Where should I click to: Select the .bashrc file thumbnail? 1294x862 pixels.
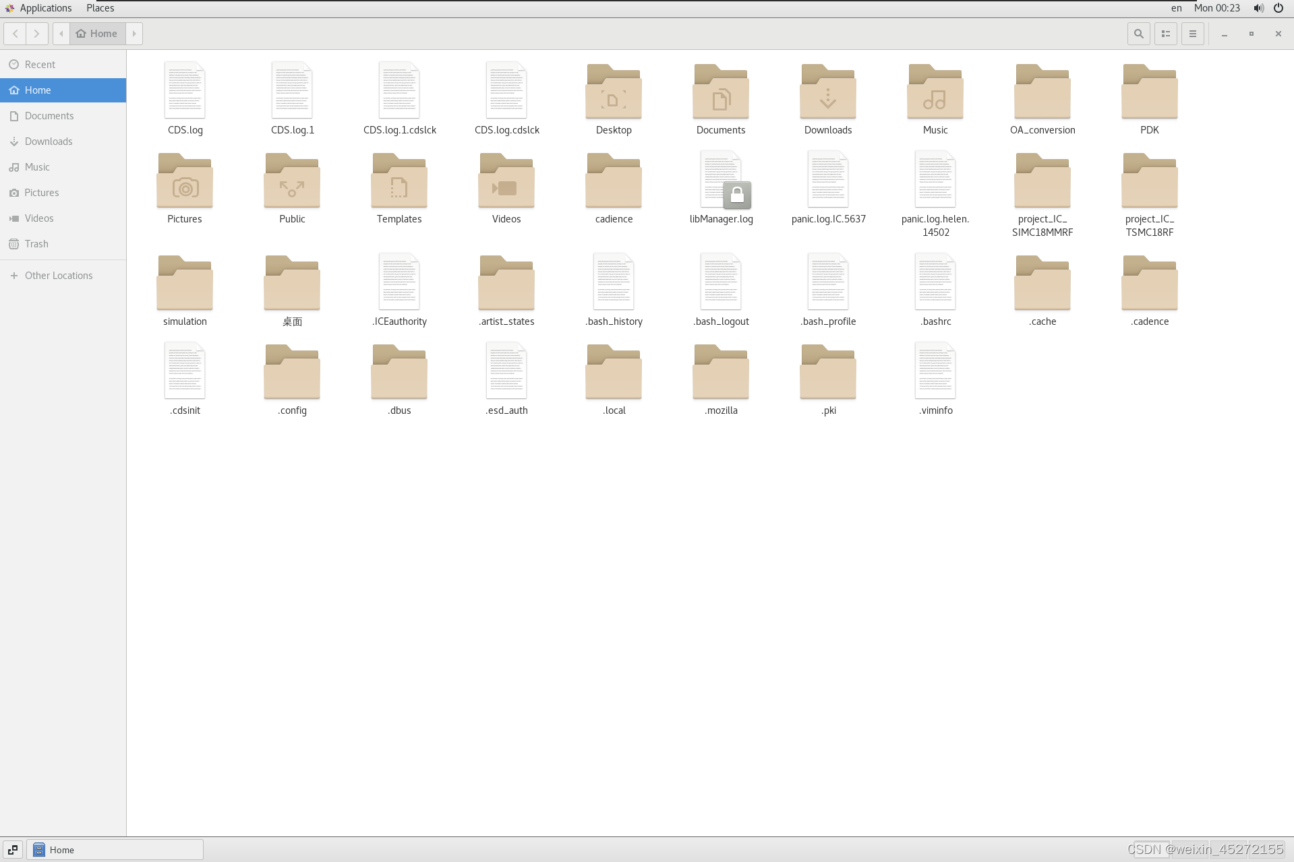coord(935,283)
